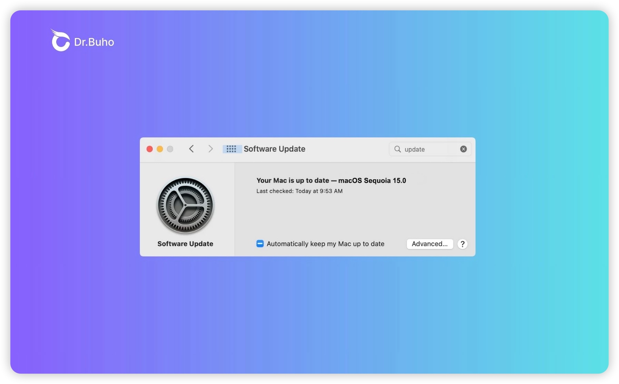Click the macOS Sequoia 15.0 status text
This screenshot has height=384, width=619.
click(331, 180)
